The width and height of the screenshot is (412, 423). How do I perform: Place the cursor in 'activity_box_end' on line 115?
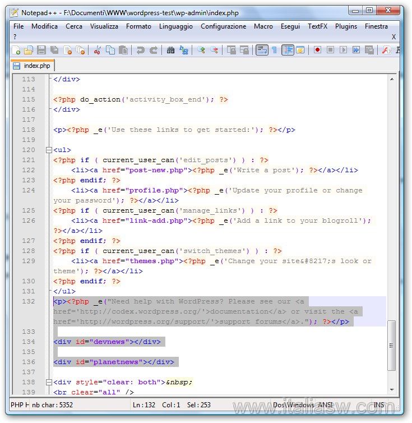[165, 99]
